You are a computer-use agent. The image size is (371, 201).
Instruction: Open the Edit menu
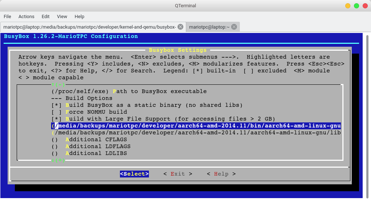[x=45, y=17]
